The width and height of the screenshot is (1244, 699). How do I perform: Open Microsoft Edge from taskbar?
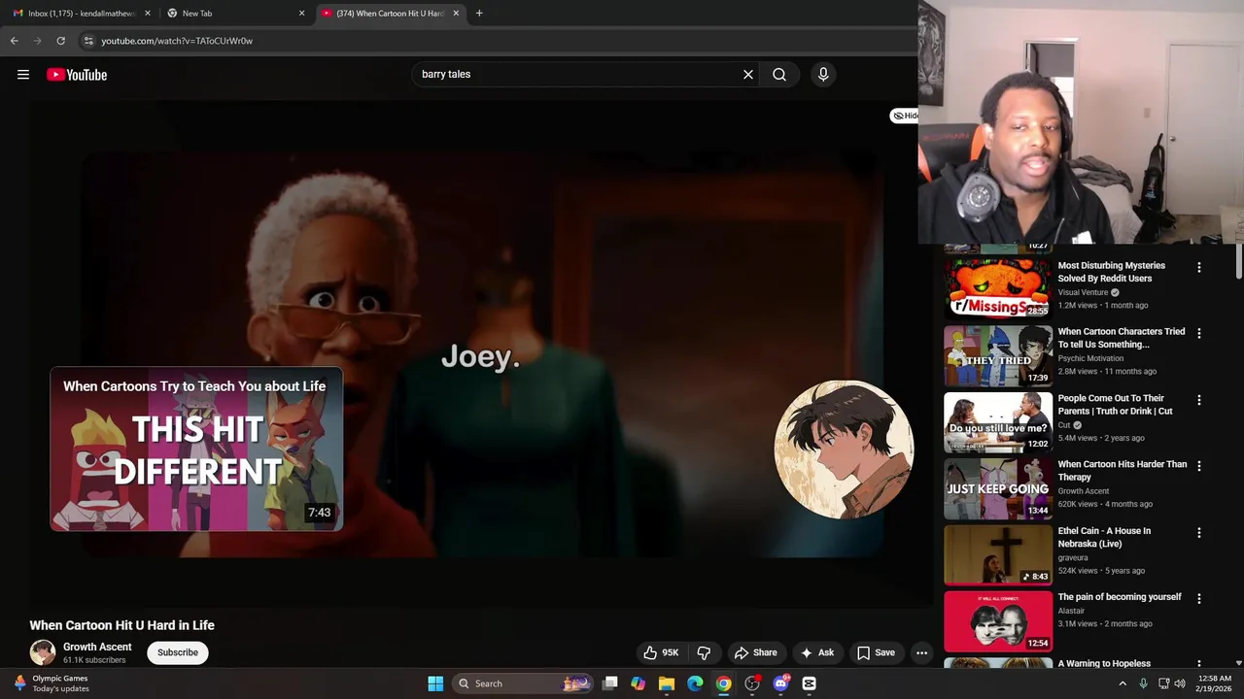(x=695, y=683)
